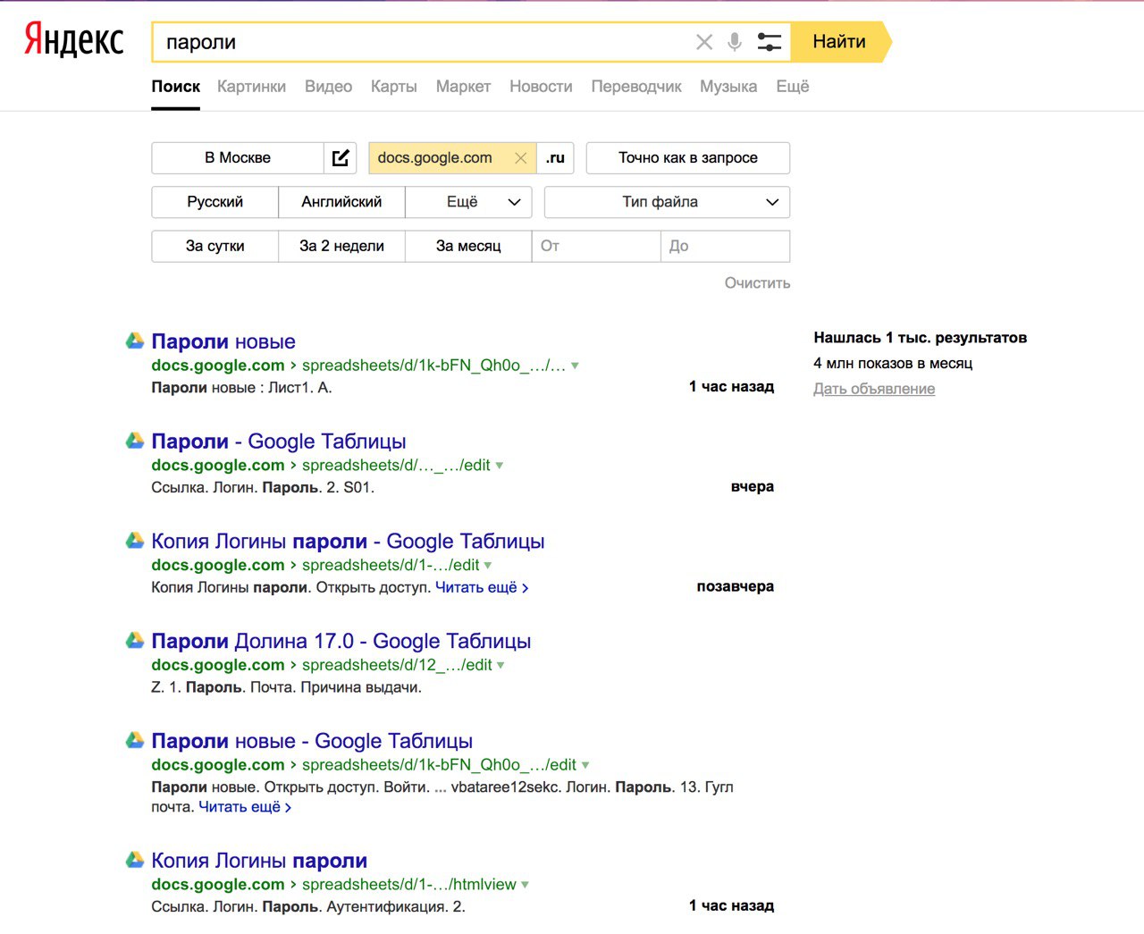Screen dimensions: 1144x934
Task: Click the Drive icon beside Пароли Долина 17.0
Action: click(135, 641)
